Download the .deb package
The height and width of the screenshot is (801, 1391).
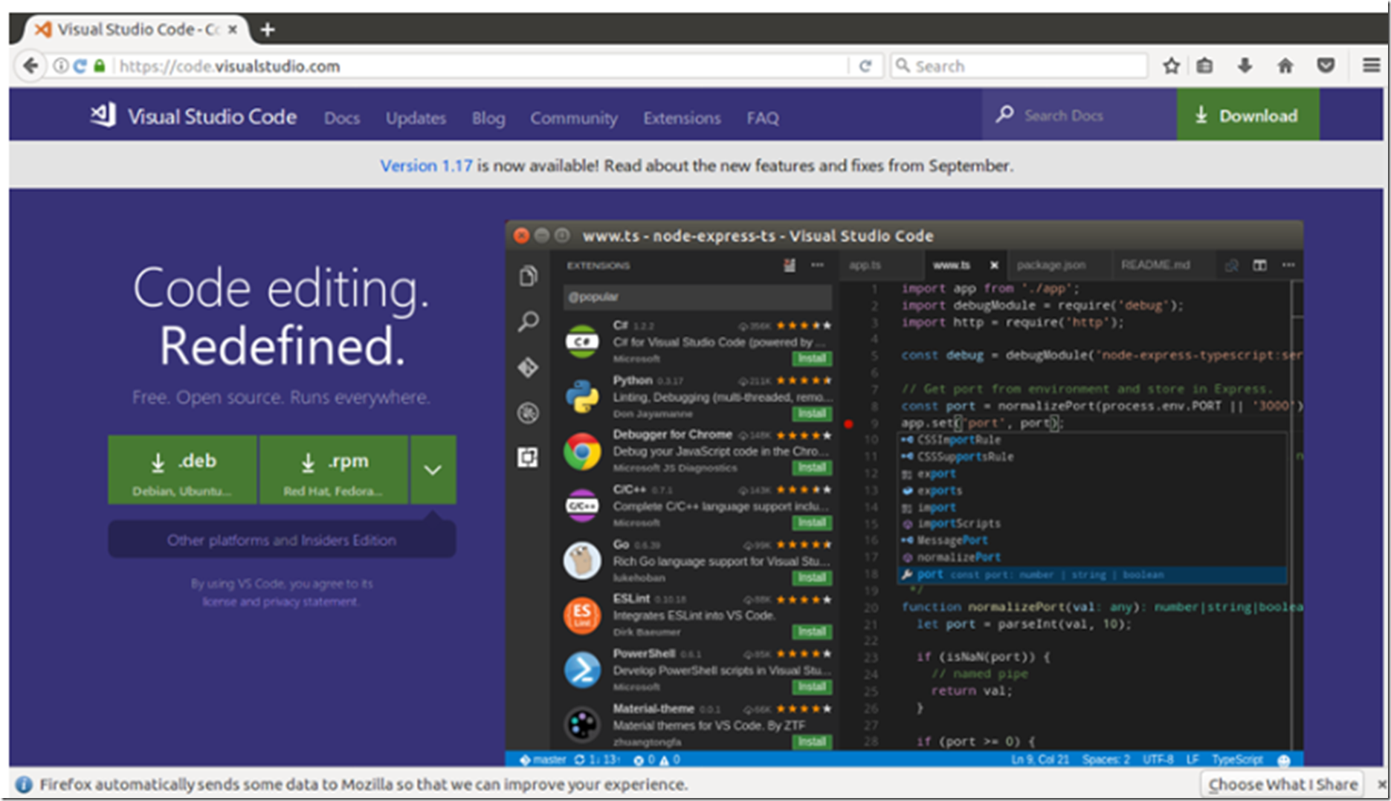[x=183, y=470]
